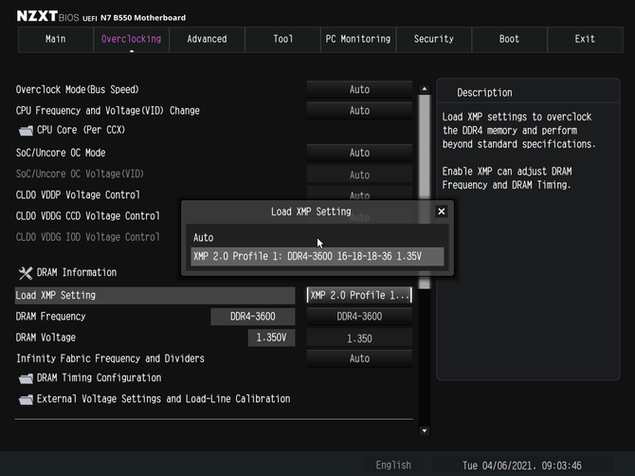Open Infinity Fabric Frequency Auto dropdown

coord(359,358)
